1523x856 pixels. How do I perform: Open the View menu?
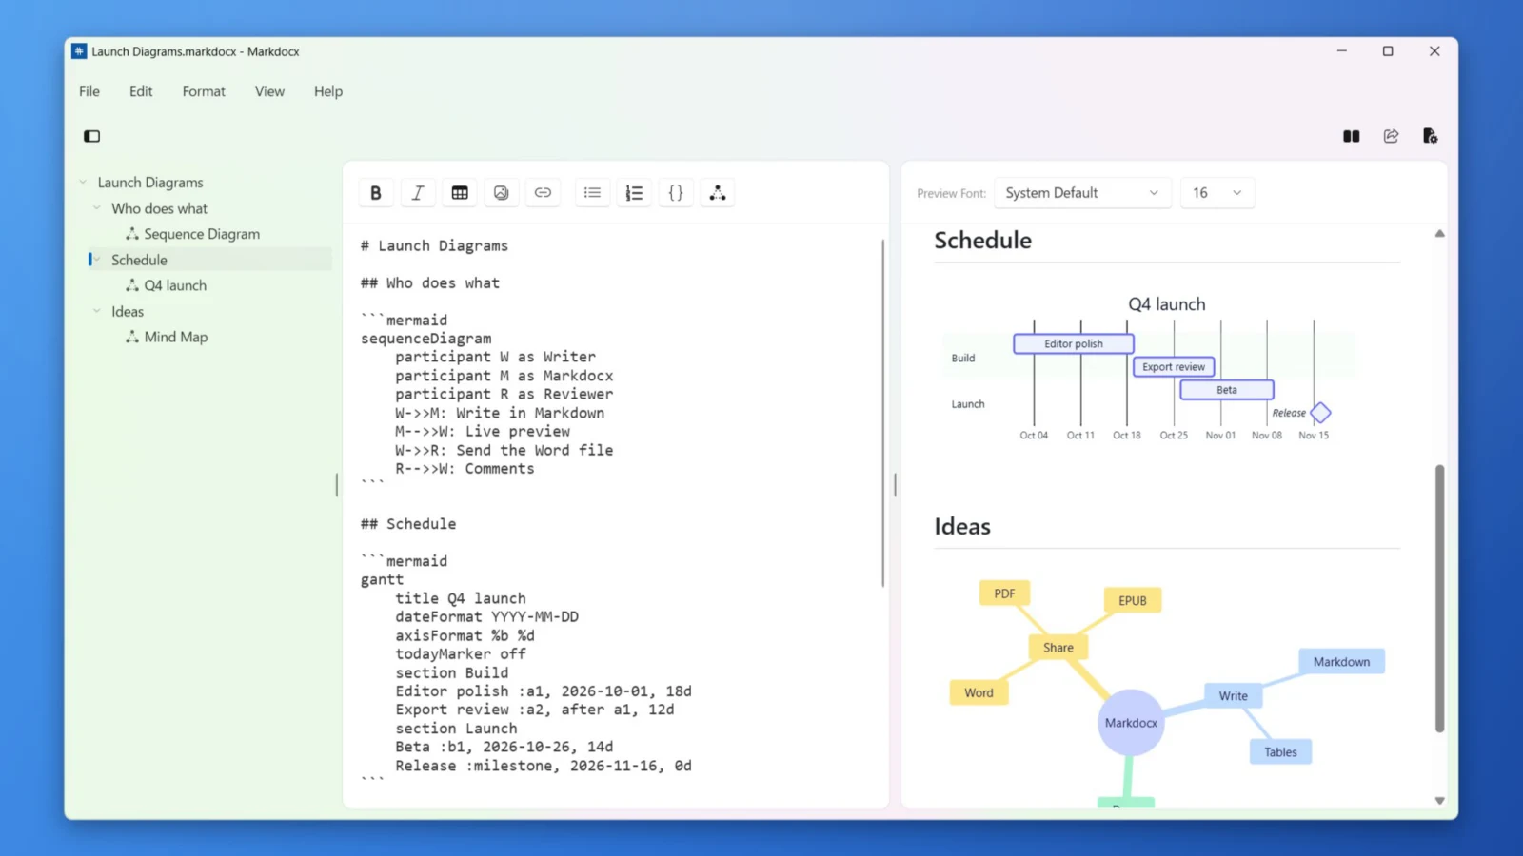pos(269,91)
